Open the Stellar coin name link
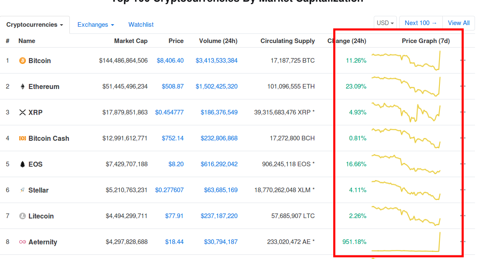This screenshot has width=503, height=259. coord(38,190)
